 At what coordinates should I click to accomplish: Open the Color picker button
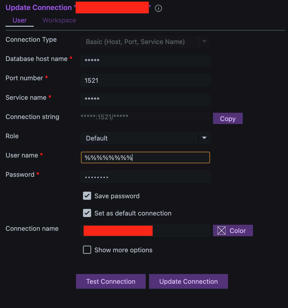pos(233,230)
